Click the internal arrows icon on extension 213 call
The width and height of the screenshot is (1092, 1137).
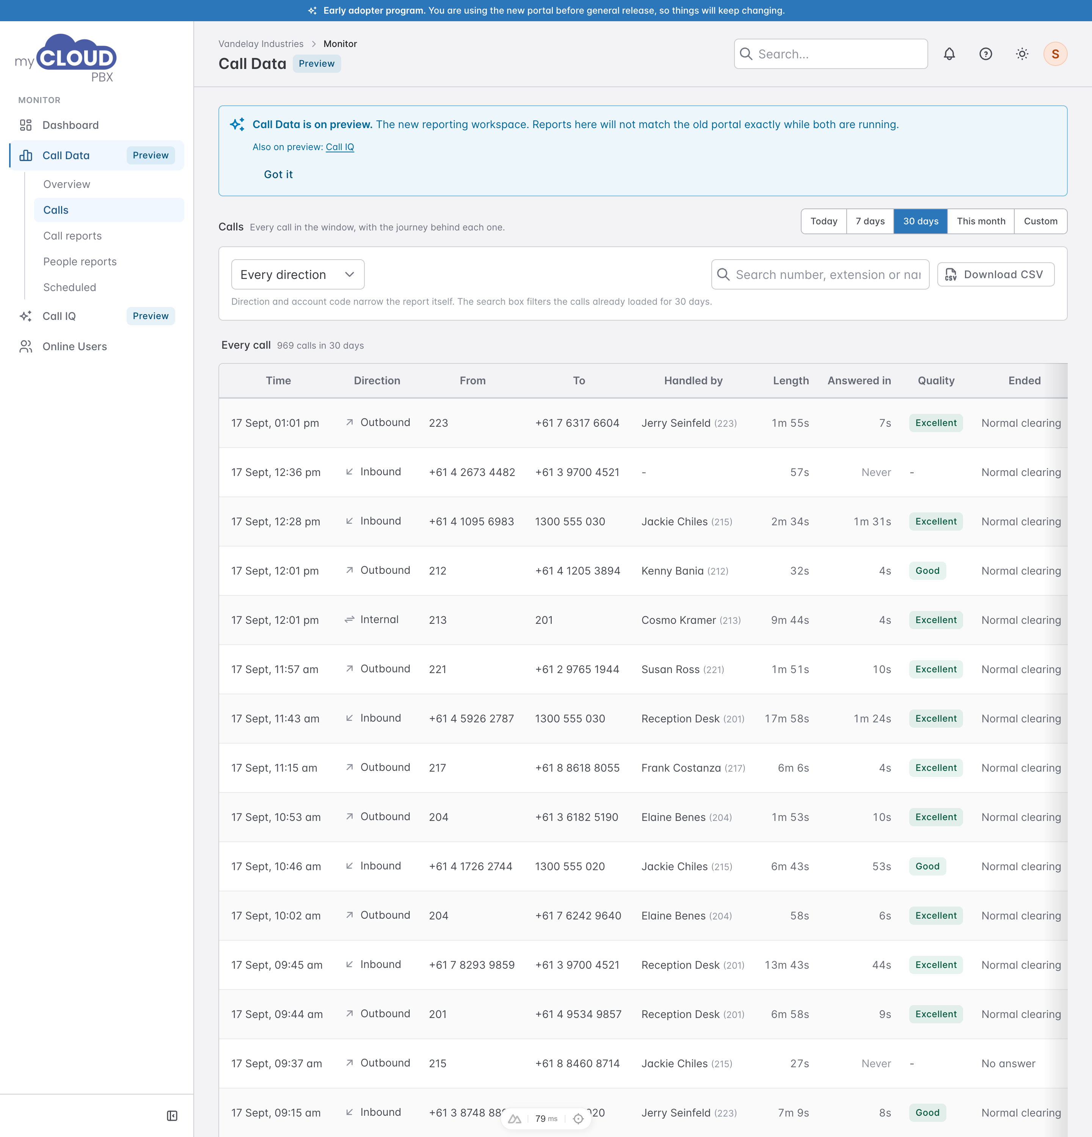click(349, 620)
